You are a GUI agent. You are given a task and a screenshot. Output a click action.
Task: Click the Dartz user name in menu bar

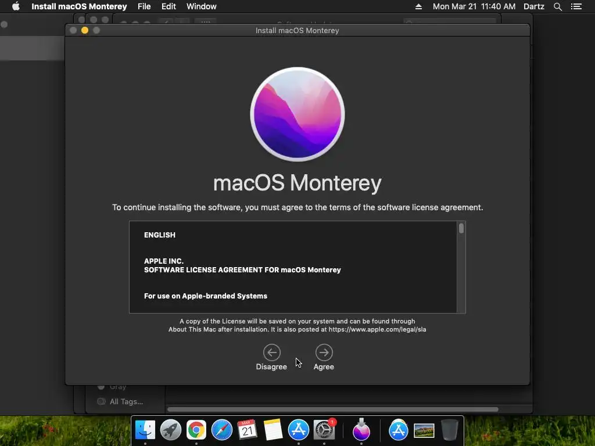pos(533,6)
